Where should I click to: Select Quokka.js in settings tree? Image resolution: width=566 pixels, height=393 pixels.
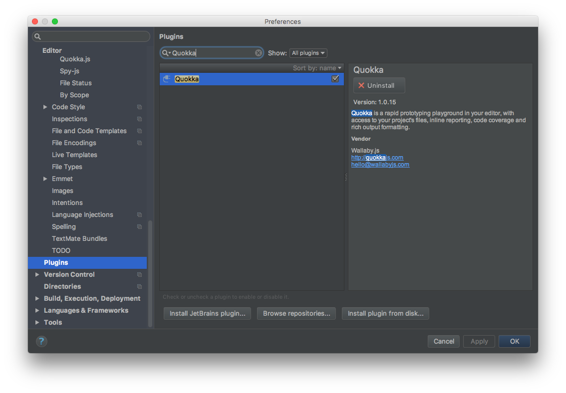click(75, 59)
